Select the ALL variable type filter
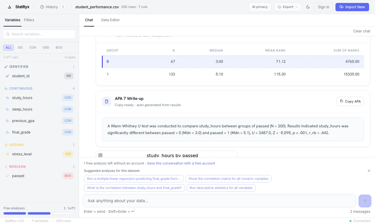Image resolution: width=375 pixels, height=224 pixels. point(8,47)
